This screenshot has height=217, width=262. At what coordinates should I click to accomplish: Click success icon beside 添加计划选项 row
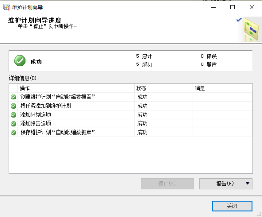coord(13,115)
